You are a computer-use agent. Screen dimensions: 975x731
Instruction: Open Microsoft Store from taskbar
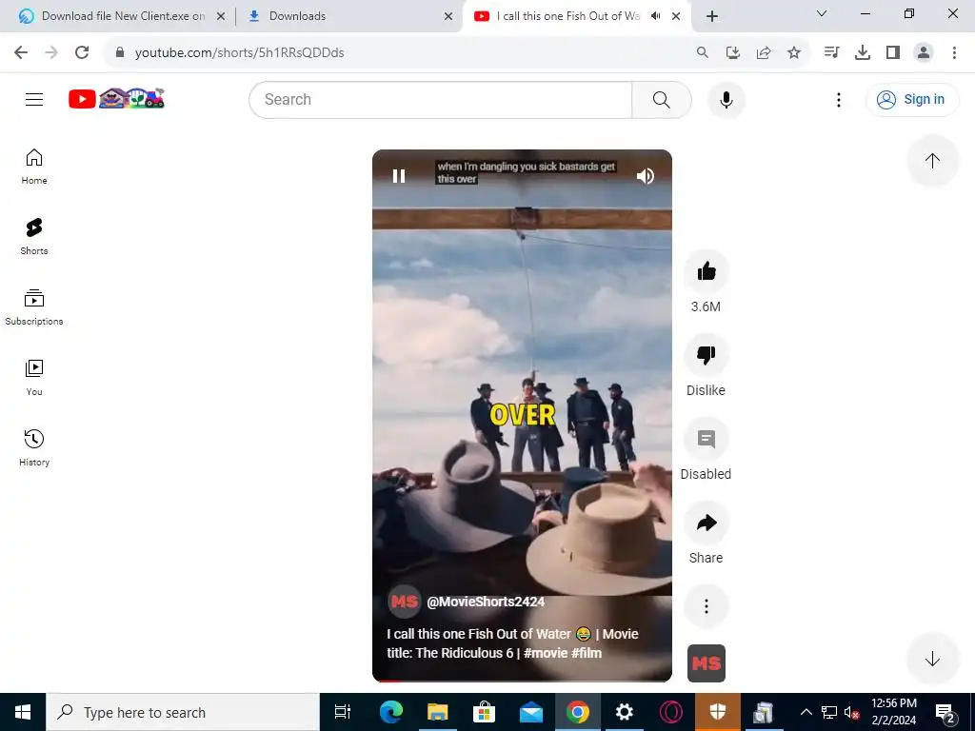pyautogui.click(x=485, y=712)
